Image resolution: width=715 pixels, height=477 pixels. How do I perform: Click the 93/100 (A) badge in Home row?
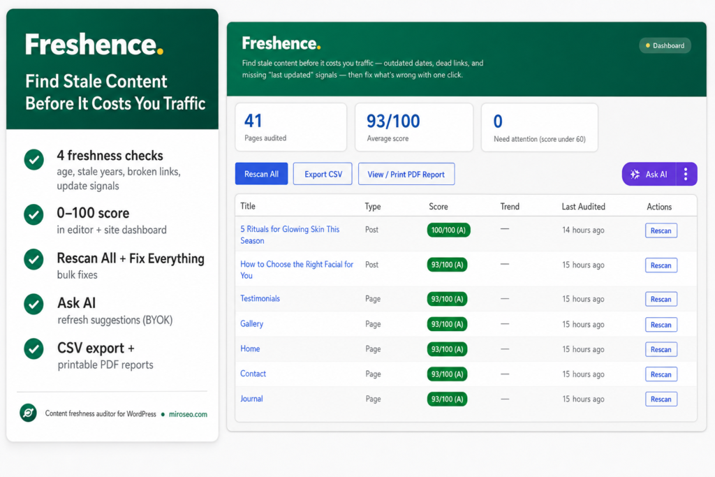click(x=448, y=349)
